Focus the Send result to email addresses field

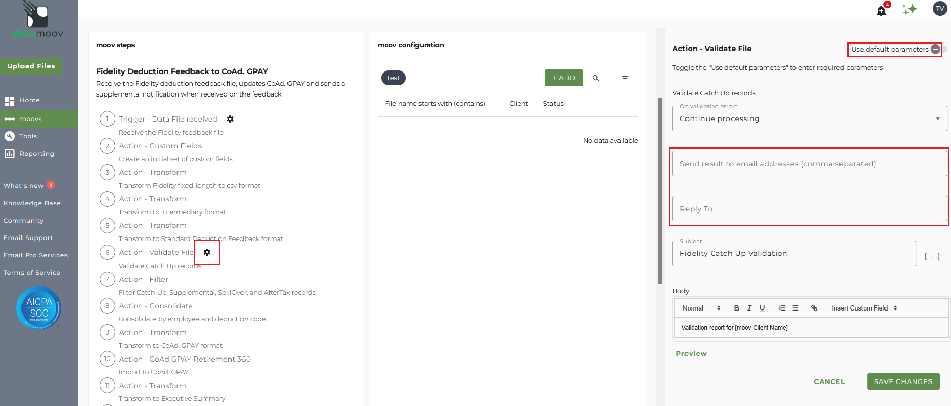(809, 164)
